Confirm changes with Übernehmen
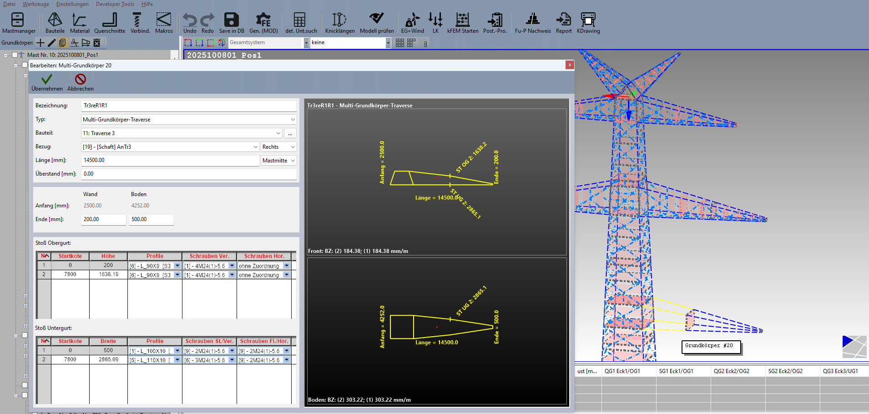Image resolution: width=869 pixels, height=414 pixels. coord(47,82)
